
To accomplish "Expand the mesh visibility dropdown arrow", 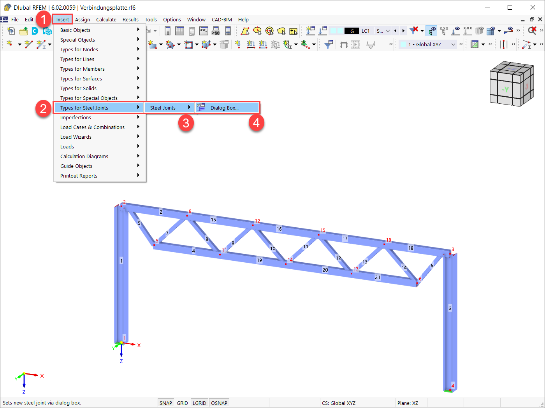I will (499, 31).
